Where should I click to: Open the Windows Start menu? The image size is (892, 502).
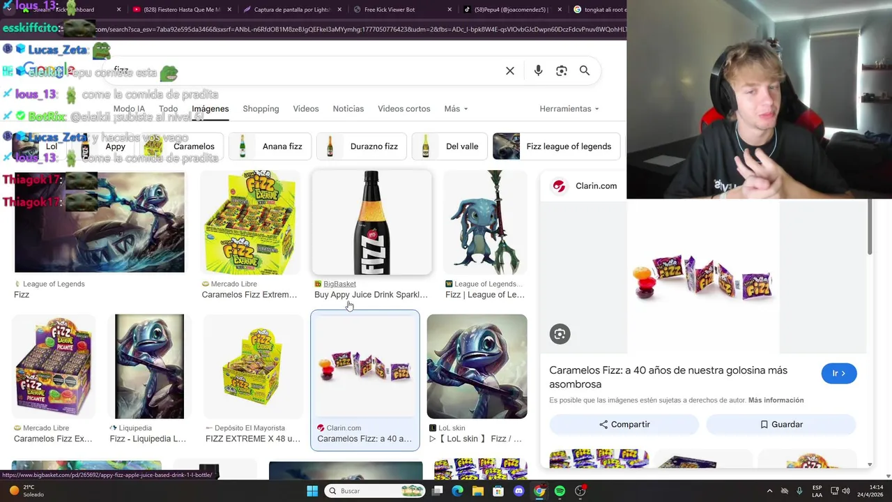click(312, 491)
